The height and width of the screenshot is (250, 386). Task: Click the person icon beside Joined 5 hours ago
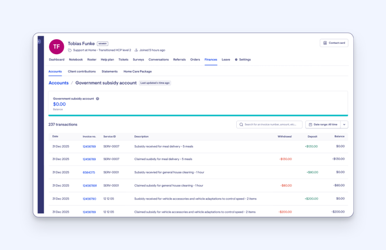click(137, 50)
